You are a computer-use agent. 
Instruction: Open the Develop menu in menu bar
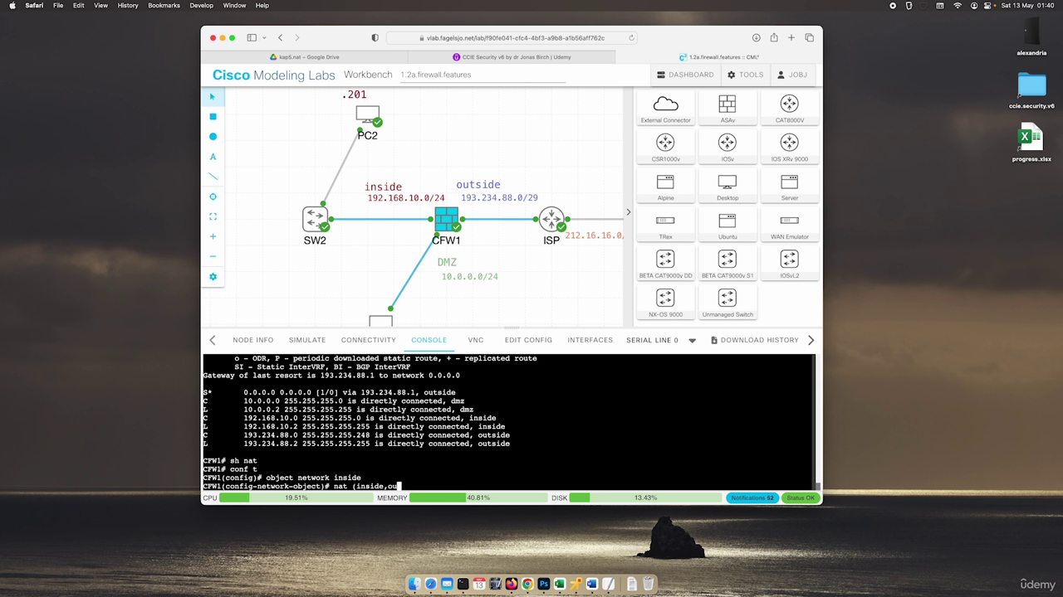point(201,5)
